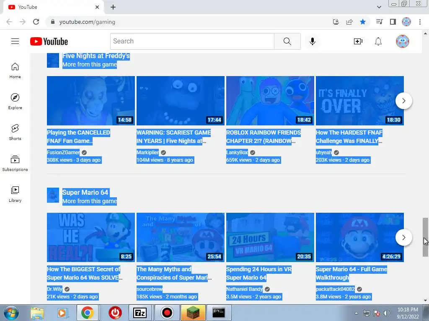Image resolution: width=429 pixels, height=321 pixels.
Task: Open Dr.Wily channel link
Action: pyautogui.click(x=54, y=289)
